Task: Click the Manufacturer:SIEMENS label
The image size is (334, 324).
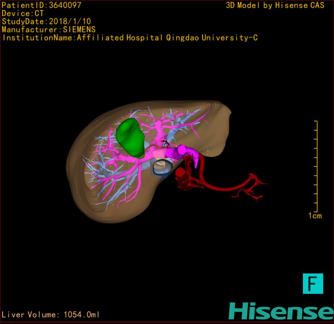Action: (x=49, y=30)
